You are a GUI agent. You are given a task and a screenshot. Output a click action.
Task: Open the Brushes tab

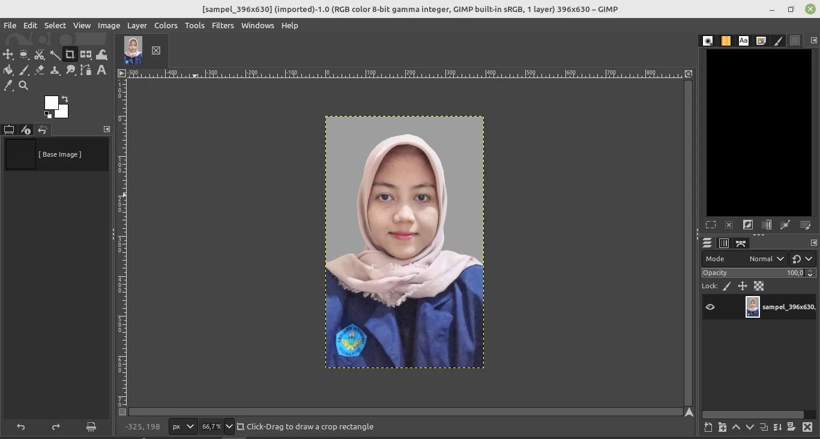point(708,41)
